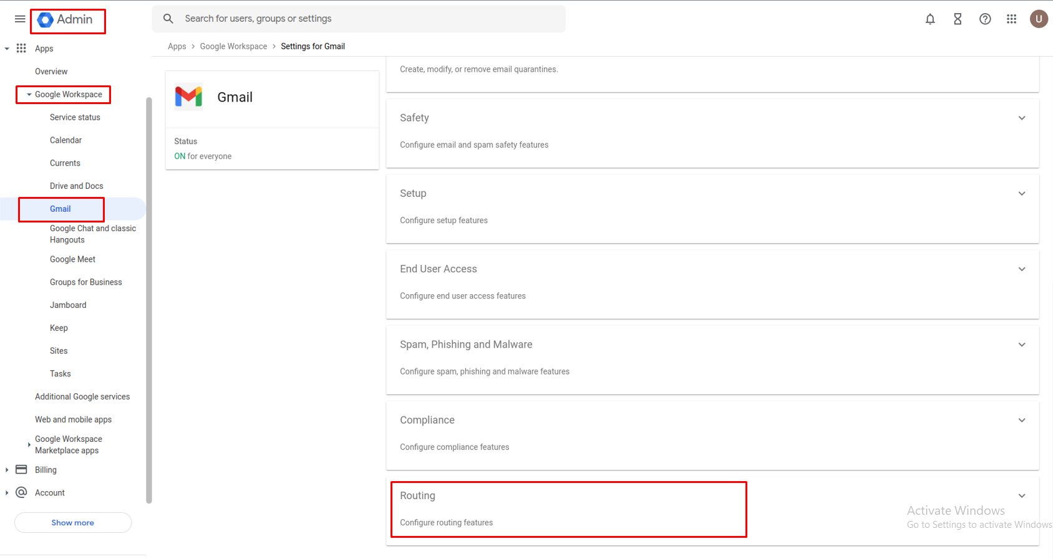Select Drive and Docs in sidebar

click(x=76, y=186)
